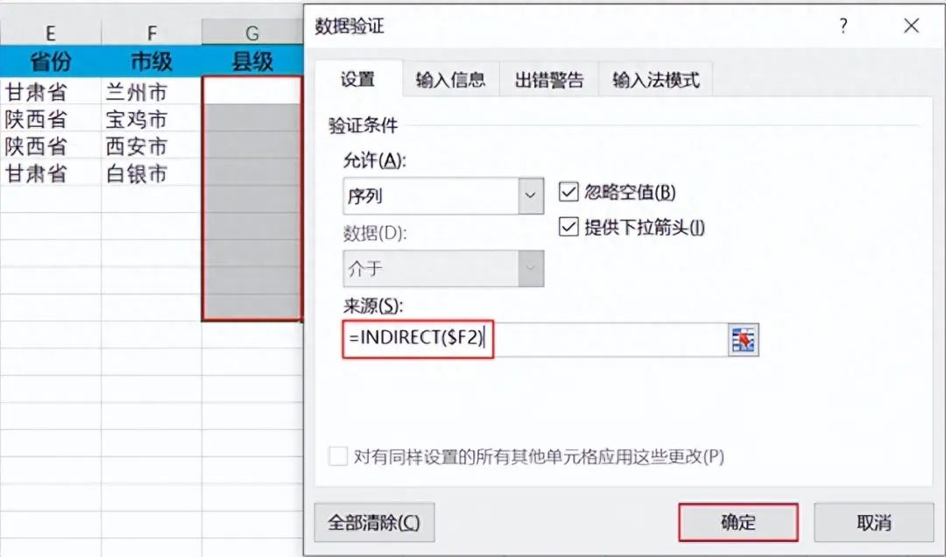Click the 县级 header cell
This screenshot has width=946, height=557.
(x=252, y=61)
